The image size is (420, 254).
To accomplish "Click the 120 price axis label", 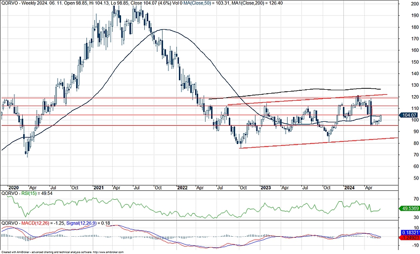I will point(415,97).
